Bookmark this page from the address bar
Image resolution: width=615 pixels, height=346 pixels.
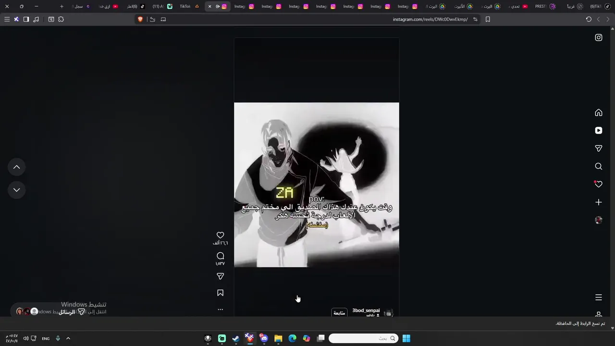point(488,19)
